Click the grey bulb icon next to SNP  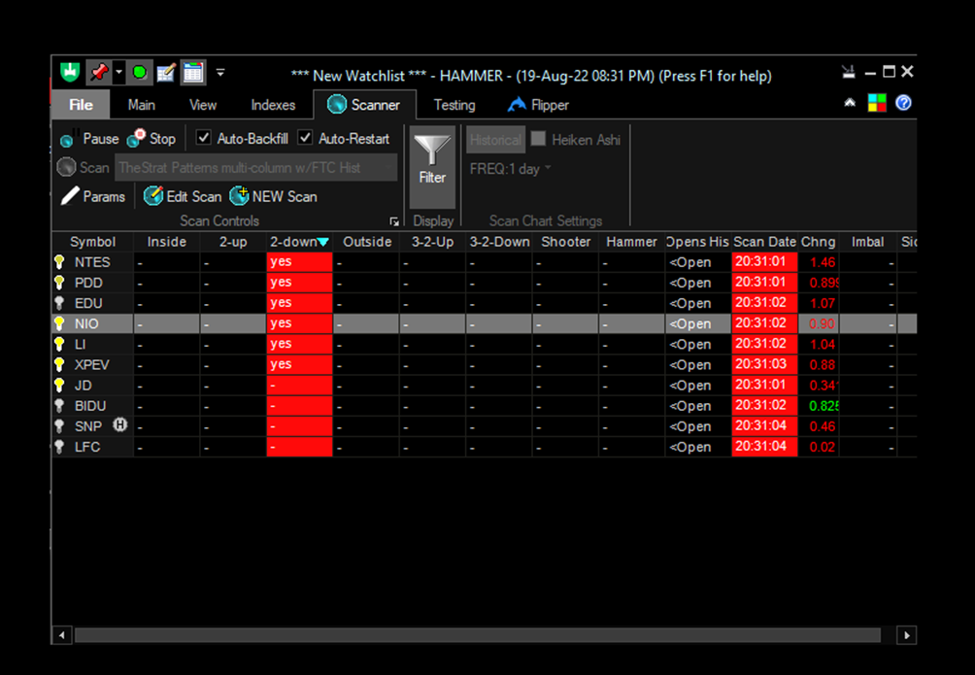point(59,426)
